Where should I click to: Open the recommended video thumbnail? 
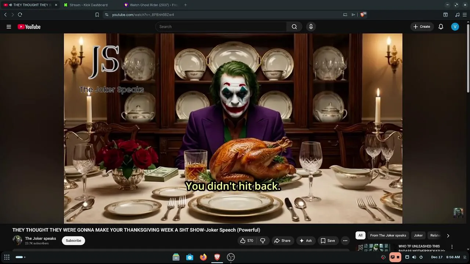(x=375, y=248)
